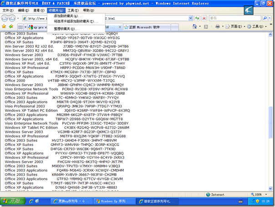
Task: Click the Add to Favorites star-plus icon
Action: [11, 26]
